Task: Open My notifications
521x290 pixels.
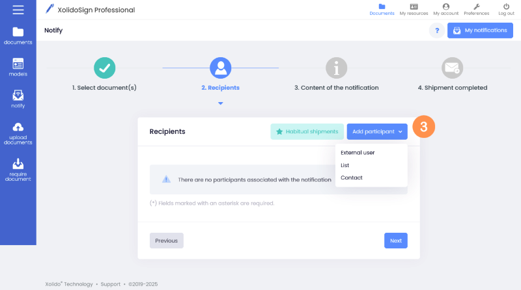Action: [x=480, y=31]
